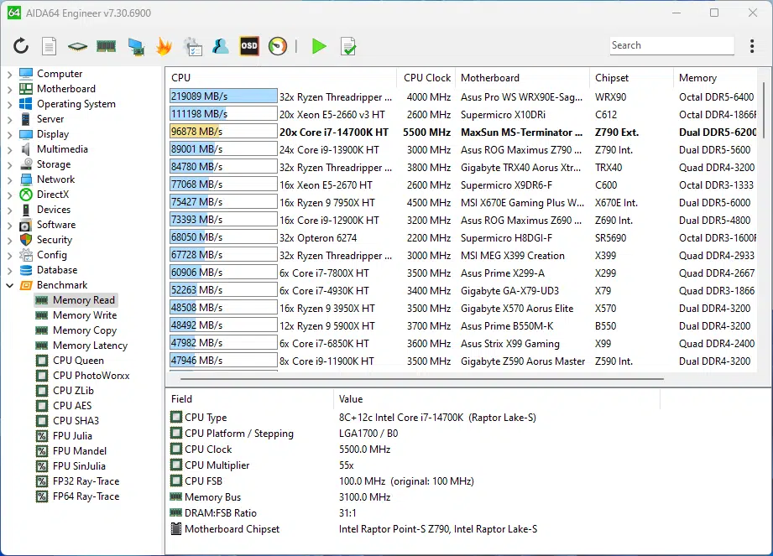The image size is (773, 556).
Task: Open the three-dot options menu
Action: point(752,46)
